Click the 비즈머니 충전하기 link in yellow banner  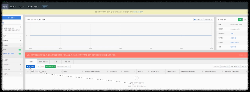tap(138, 12)
